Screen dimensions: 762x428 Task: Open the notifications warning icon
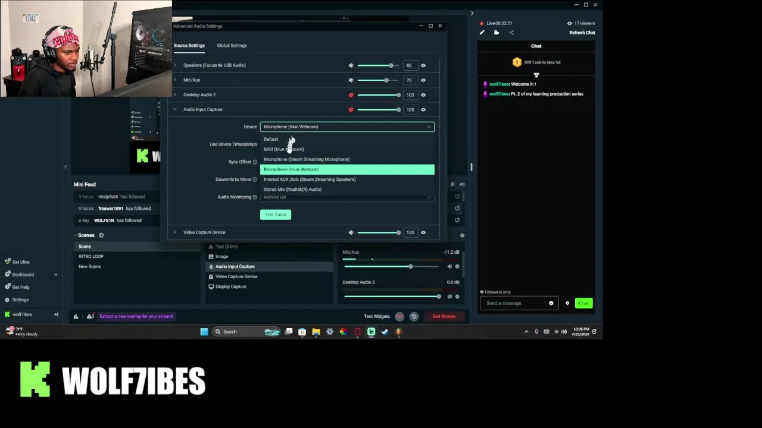coord(90,316)
